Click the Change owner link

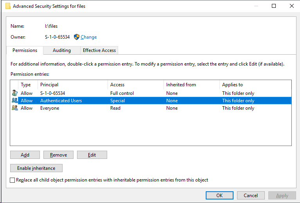(89, 37)
